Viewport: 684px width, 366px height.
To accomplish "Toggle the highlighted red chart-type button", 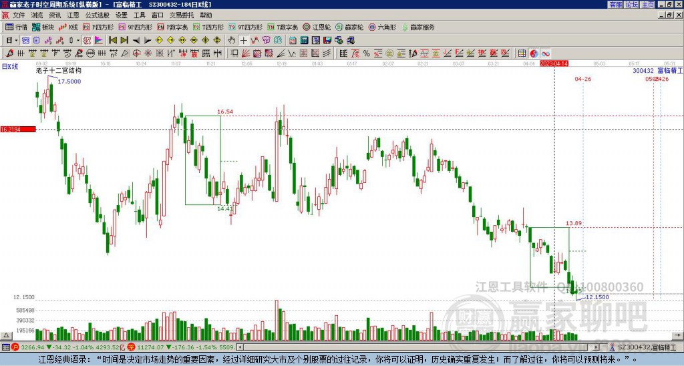I will [87, 40].
